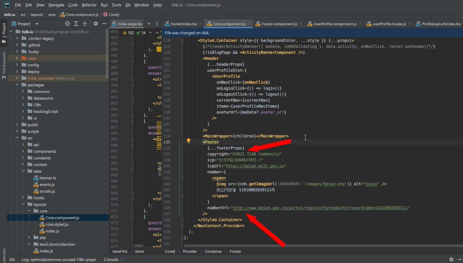The image size is (463, 263).
Task: Click the dataFAQ breadcrumb below left editor
Action: click(120, 251)
